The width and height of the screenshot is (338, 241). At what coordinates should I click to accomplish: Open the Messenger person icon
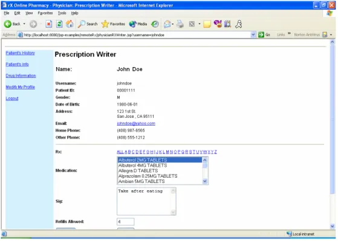tap(239, 24)
